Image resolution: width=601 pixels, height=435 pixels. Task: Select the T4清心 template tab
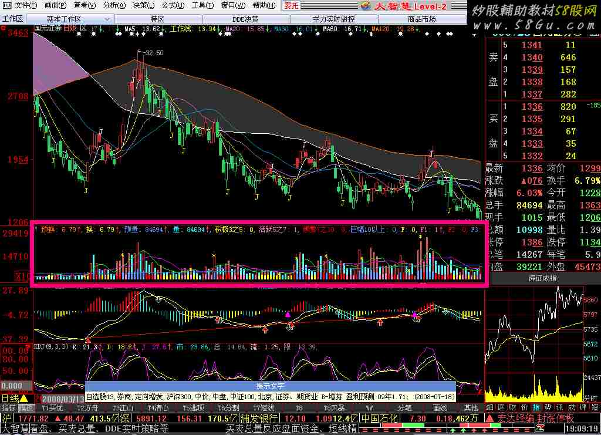(x=158, y=408)
